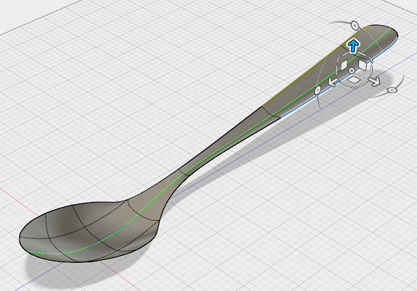The image size is (417, 291).
Task: Click the white left-pointing move arrow
Action: (332, 82)
